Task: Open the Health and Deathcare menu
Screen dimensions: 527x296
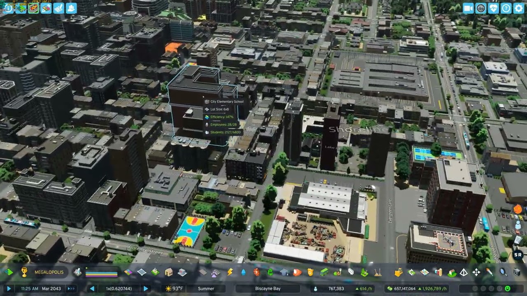Action: click(257, 272)
